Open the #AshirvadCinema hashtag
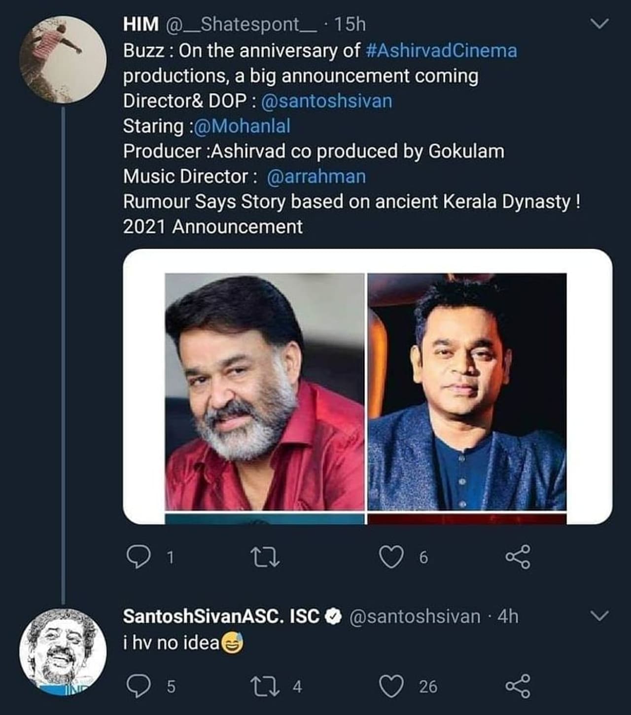 [x=442, y=51]
